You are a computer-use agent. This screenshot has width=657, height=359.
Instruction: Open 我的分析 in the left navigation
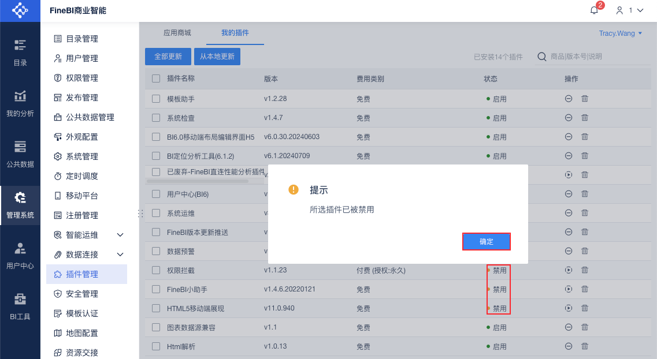click(20, 103)
